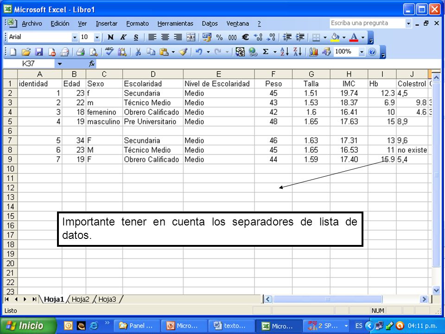Screen dimensions: 445x334
Task: Paste clipboard contents
Action: tap(164, 52)
